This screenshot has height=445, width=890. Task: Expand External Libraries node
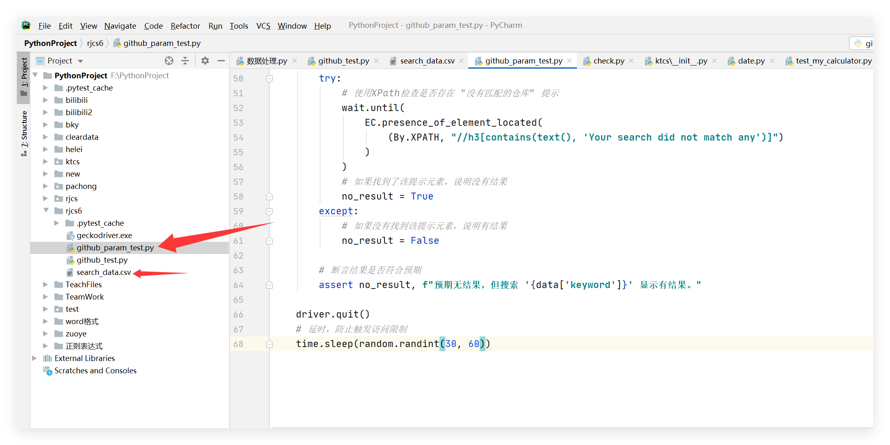click(34, 358)
